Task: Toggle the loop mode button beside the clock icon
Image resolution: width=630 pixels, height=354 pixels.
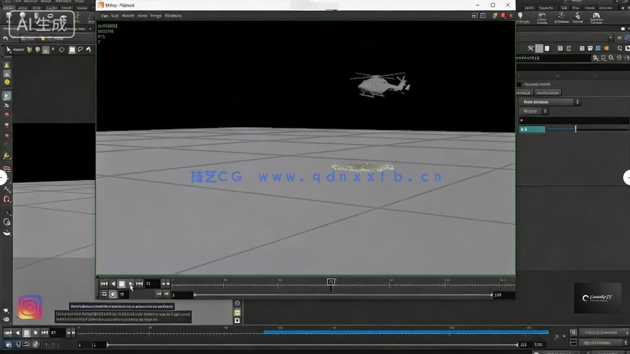Action: (104, 294)
